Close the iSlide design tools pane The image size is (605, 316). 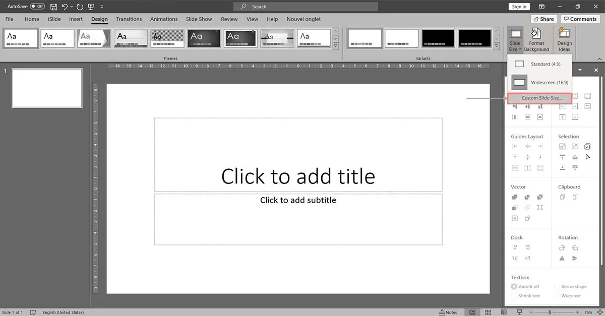pos(596,70)
